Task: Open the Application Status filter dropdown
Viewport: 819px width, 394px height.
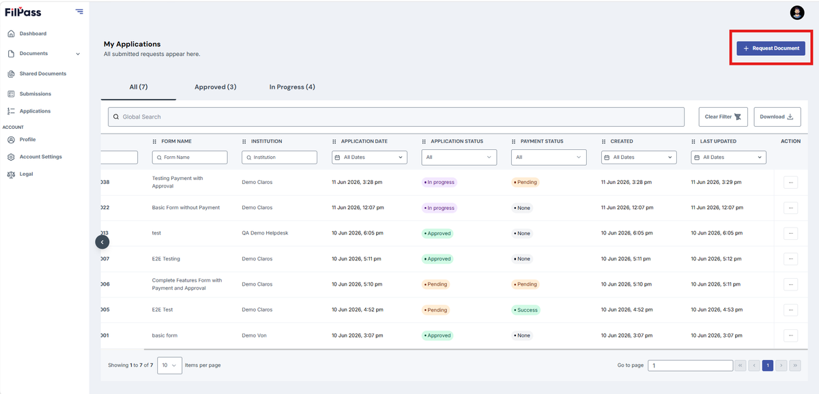Action: 459,157
